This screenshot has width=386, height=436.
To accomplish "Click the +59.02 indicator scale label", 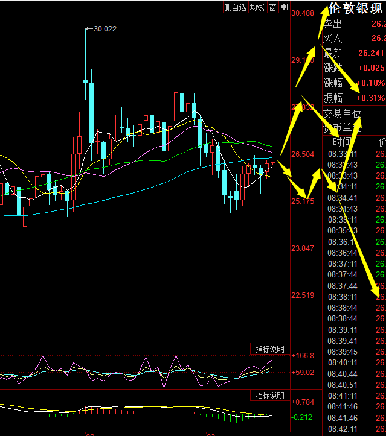I will click(303, 372).
